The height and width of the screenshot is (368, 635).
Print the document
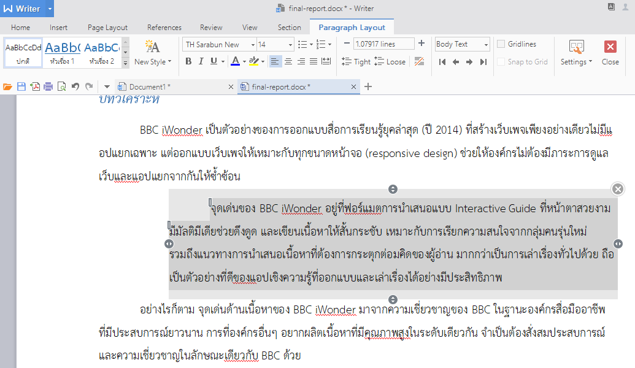48,86
